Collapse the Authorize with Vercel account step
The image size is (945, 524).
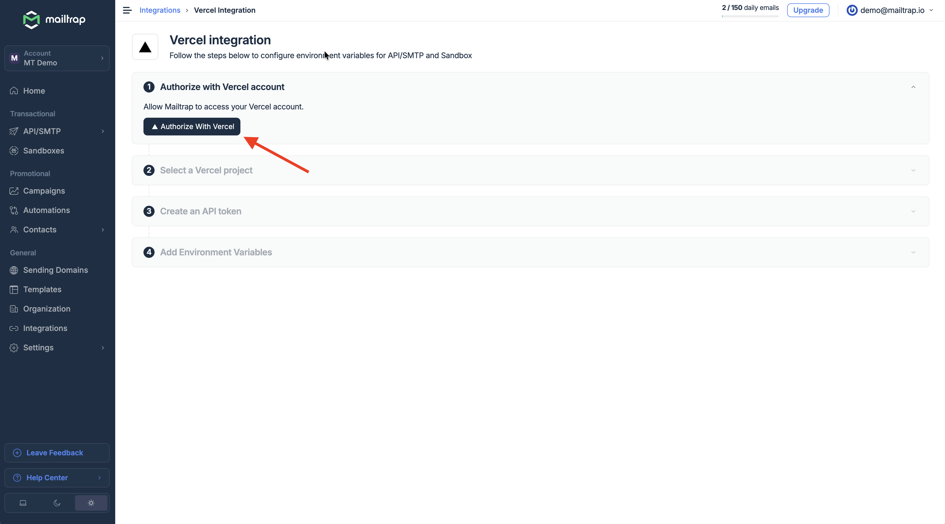coord(913,87)
